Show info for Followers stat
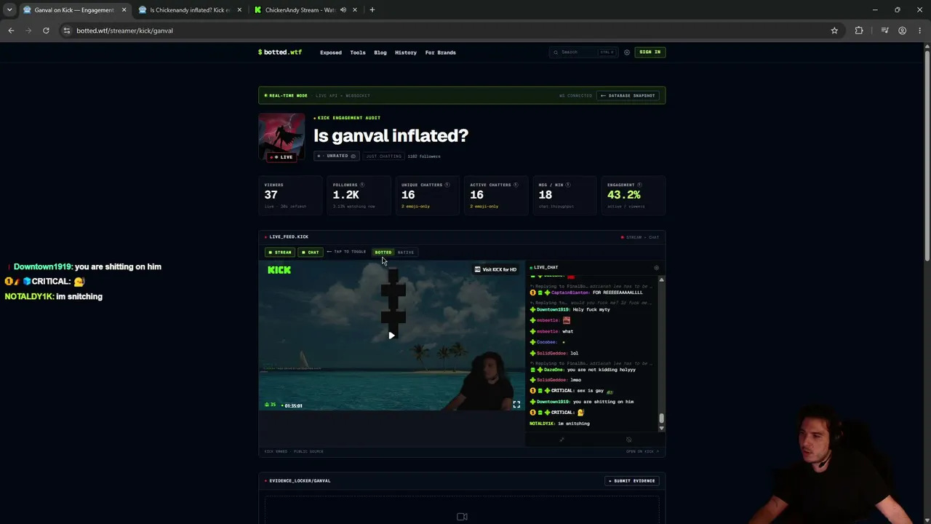Screen dimensions: 931x524 (362, 185)
